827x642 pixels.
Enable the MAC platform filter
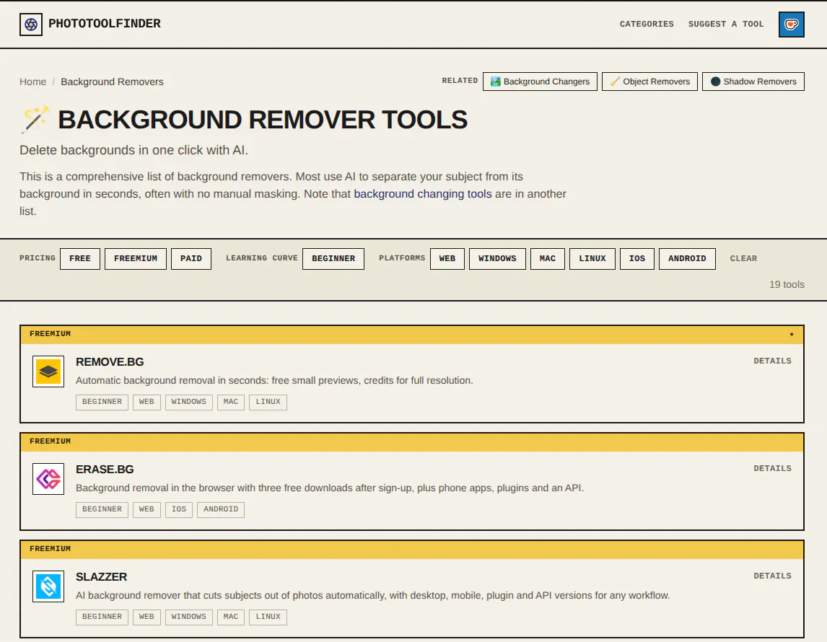(x=548, y=259)
